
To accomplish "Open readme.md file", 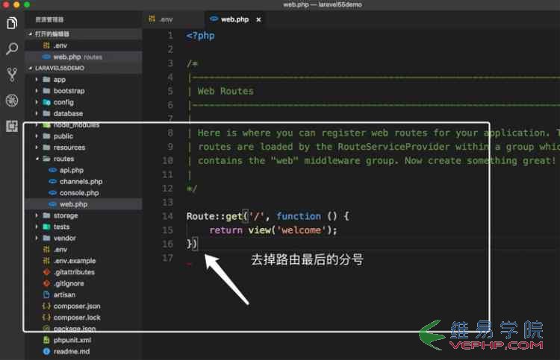I will [x=83, y=352].
